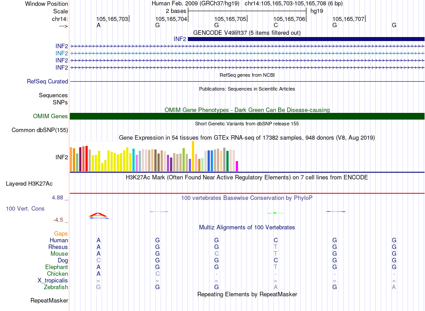Screen dimensions: 425x311
Task: Click the Window Position label
Action: click(x=47, y=4)
